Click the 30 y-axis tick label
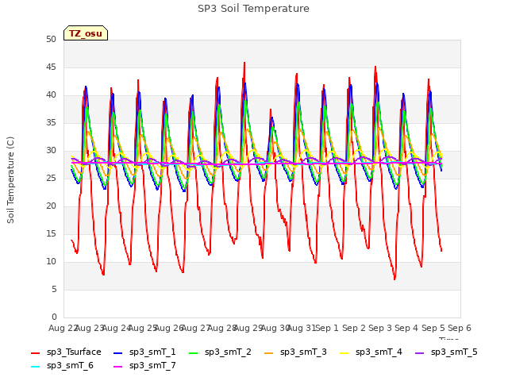This screenshot has width=508, height=381. pos(51,150)
